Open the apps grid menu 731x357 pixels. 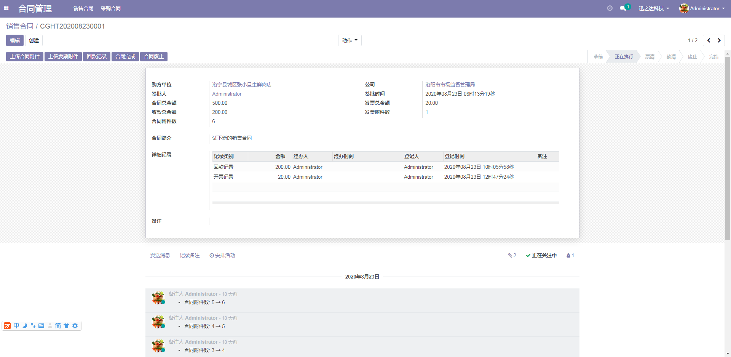click(x=6, y=8)
